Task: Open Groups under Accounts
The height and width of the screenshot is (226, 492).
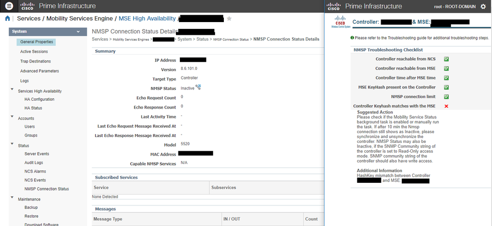Action: click(x=31, y=135)
